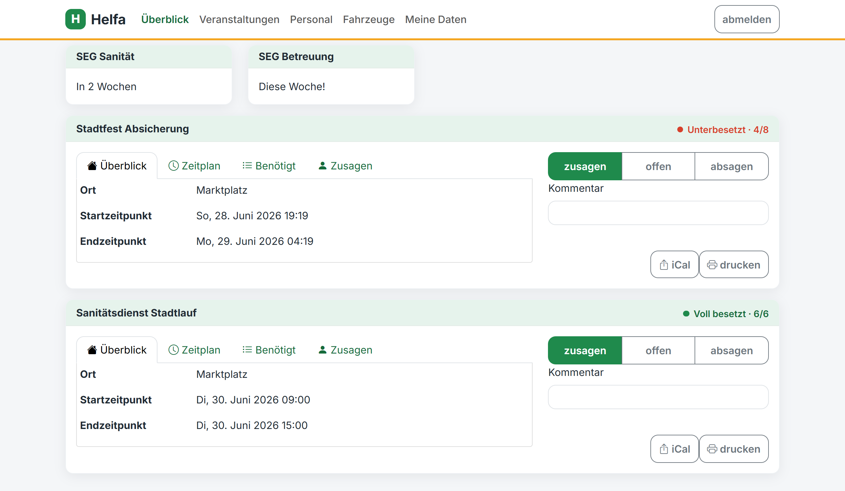Print Stadtfest Absicherung with drucken button
This screenshot has width=845, height=491.
[x=734, y=265]
